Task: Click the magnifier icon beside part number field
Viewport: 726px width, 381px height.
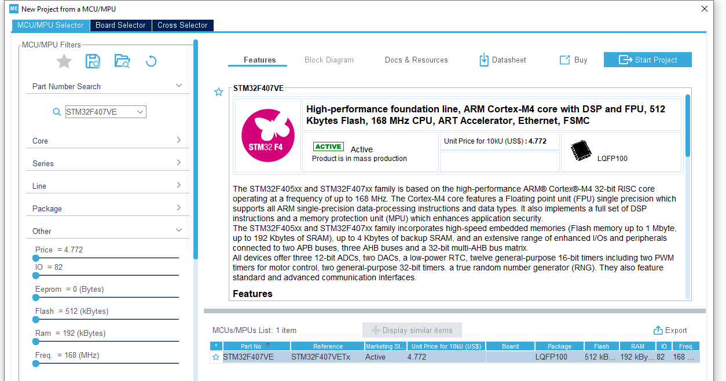Action: (57, 112)
